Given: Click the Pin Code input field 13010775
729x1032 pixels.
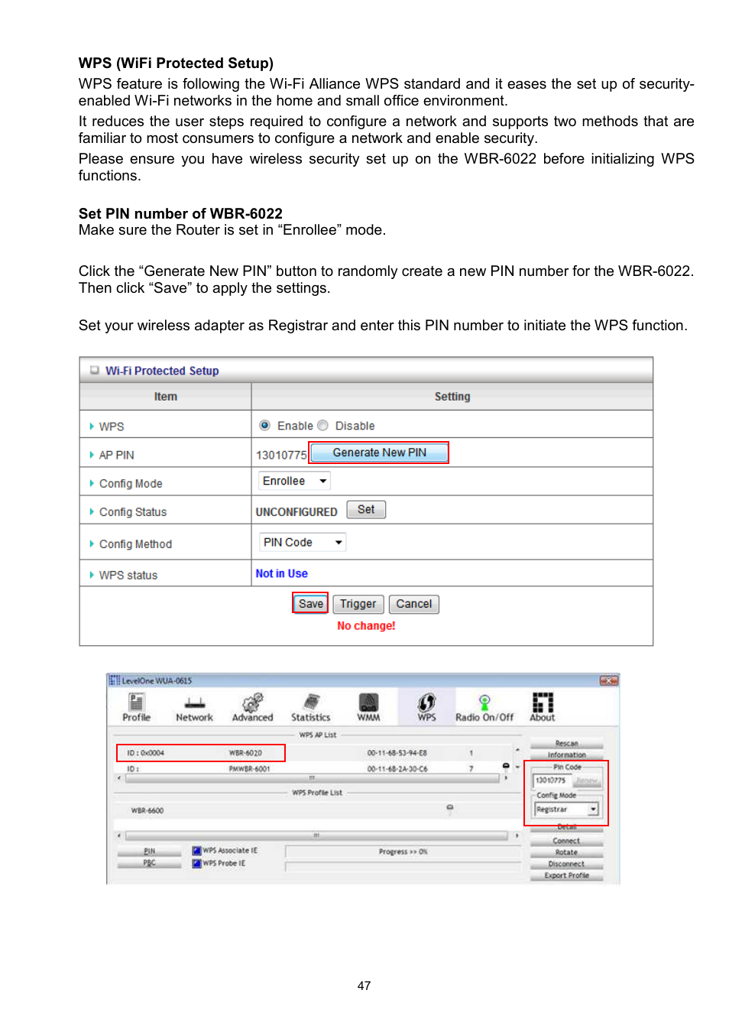Looking at the screenshot, I should point(552,780).
